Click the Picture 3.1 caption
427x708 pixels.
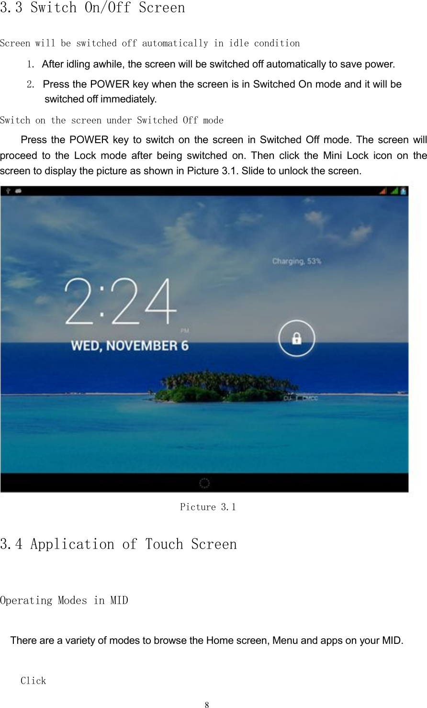point(209,507)
